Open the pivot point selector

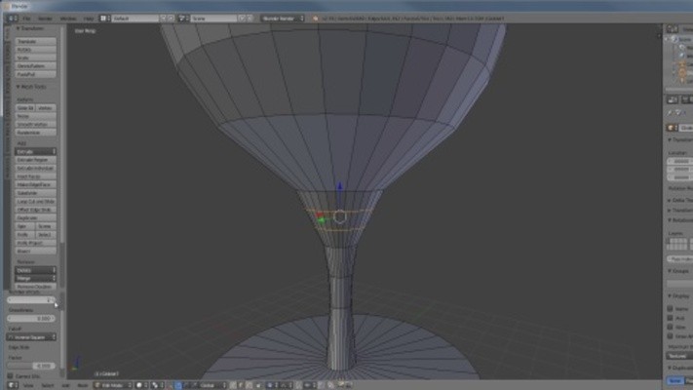(155, 385)
